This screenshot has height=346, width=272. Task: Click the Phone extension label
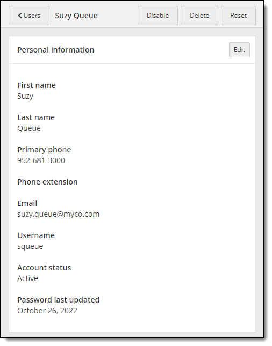pyautogui.click(x=47, y=182)
